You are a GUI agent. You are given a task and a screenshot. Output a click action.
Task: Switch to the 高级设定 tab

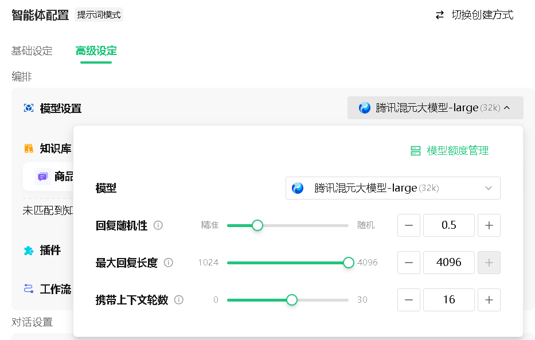point(95,51)
